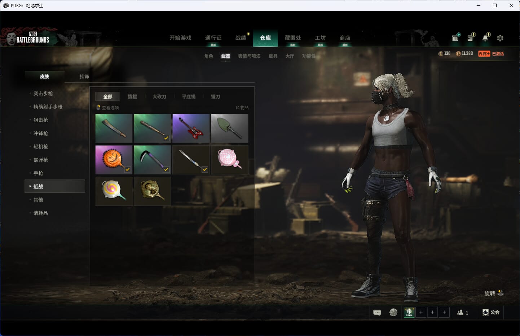Open the settings gear icon
This screenshot has height=336, width=520.
[x=500, y=38]
